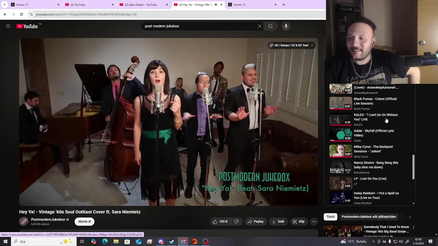Clear the search box with the X icon
The width and height of the screenshot is (438, 246).
click(x=259, y=26)
